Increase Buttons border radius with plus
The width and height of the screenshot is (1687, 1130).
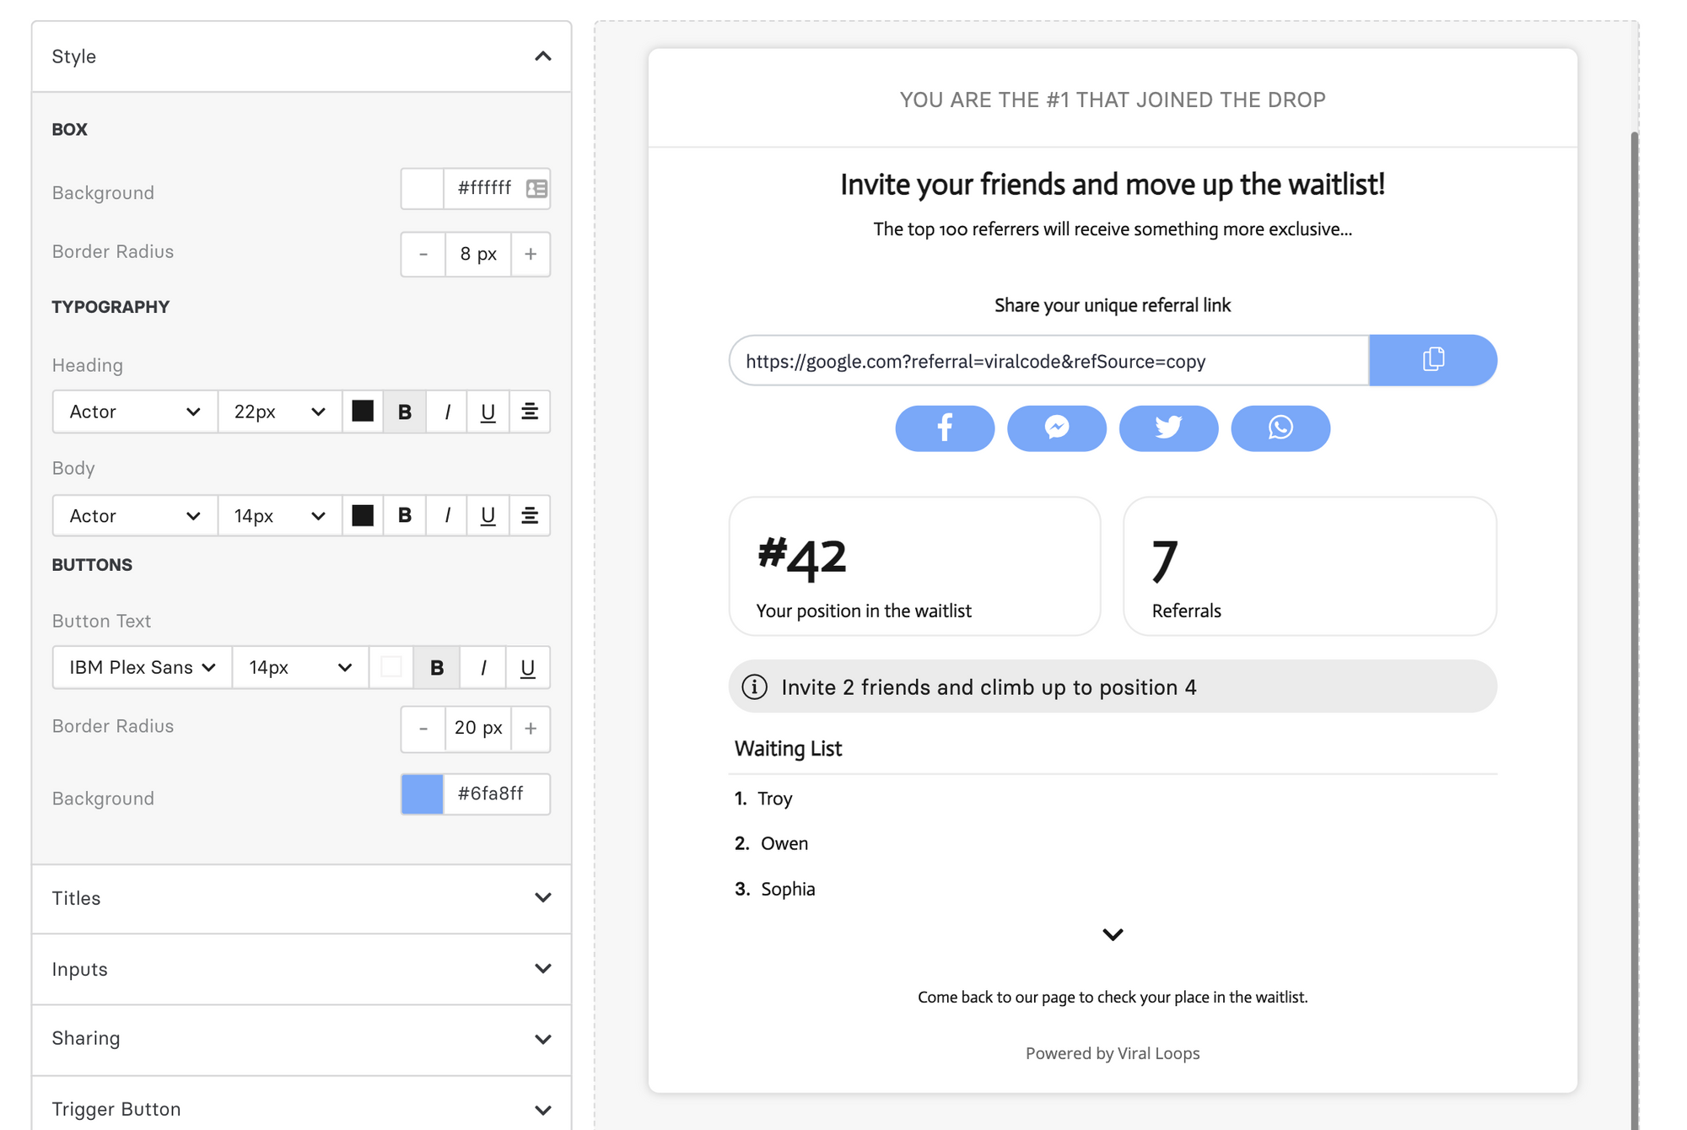(531, 728)
